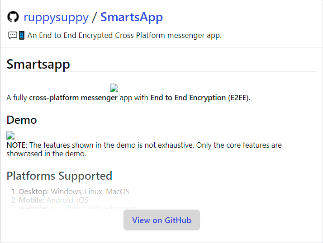Viewport: 323px width, 243px height.
Task: Click the text 'An End to End Encrypted Cross Platform messenger app.'
Action: pos(124,35)
